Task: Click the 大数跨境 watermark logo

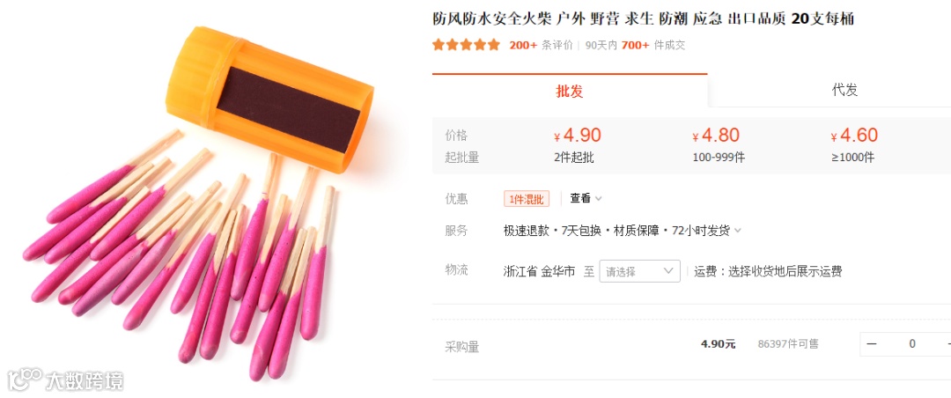Action: pyautogui.click(x=65, y=380)
